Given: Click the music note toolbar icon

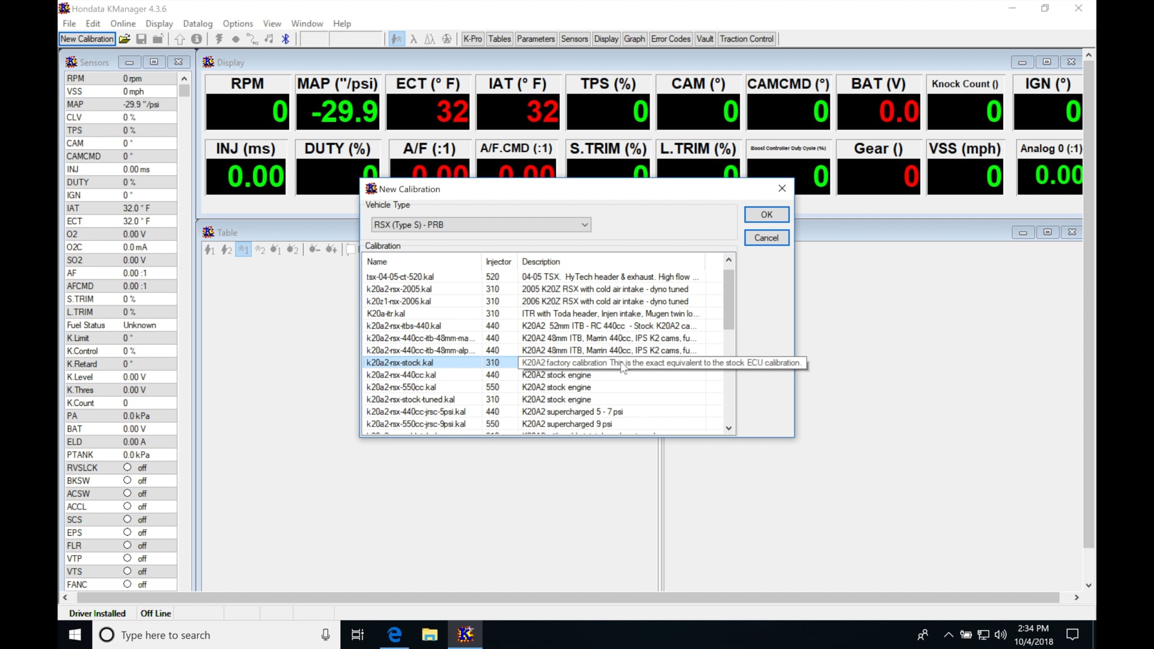Looking at the screenshot, I should tap(269, 39).
